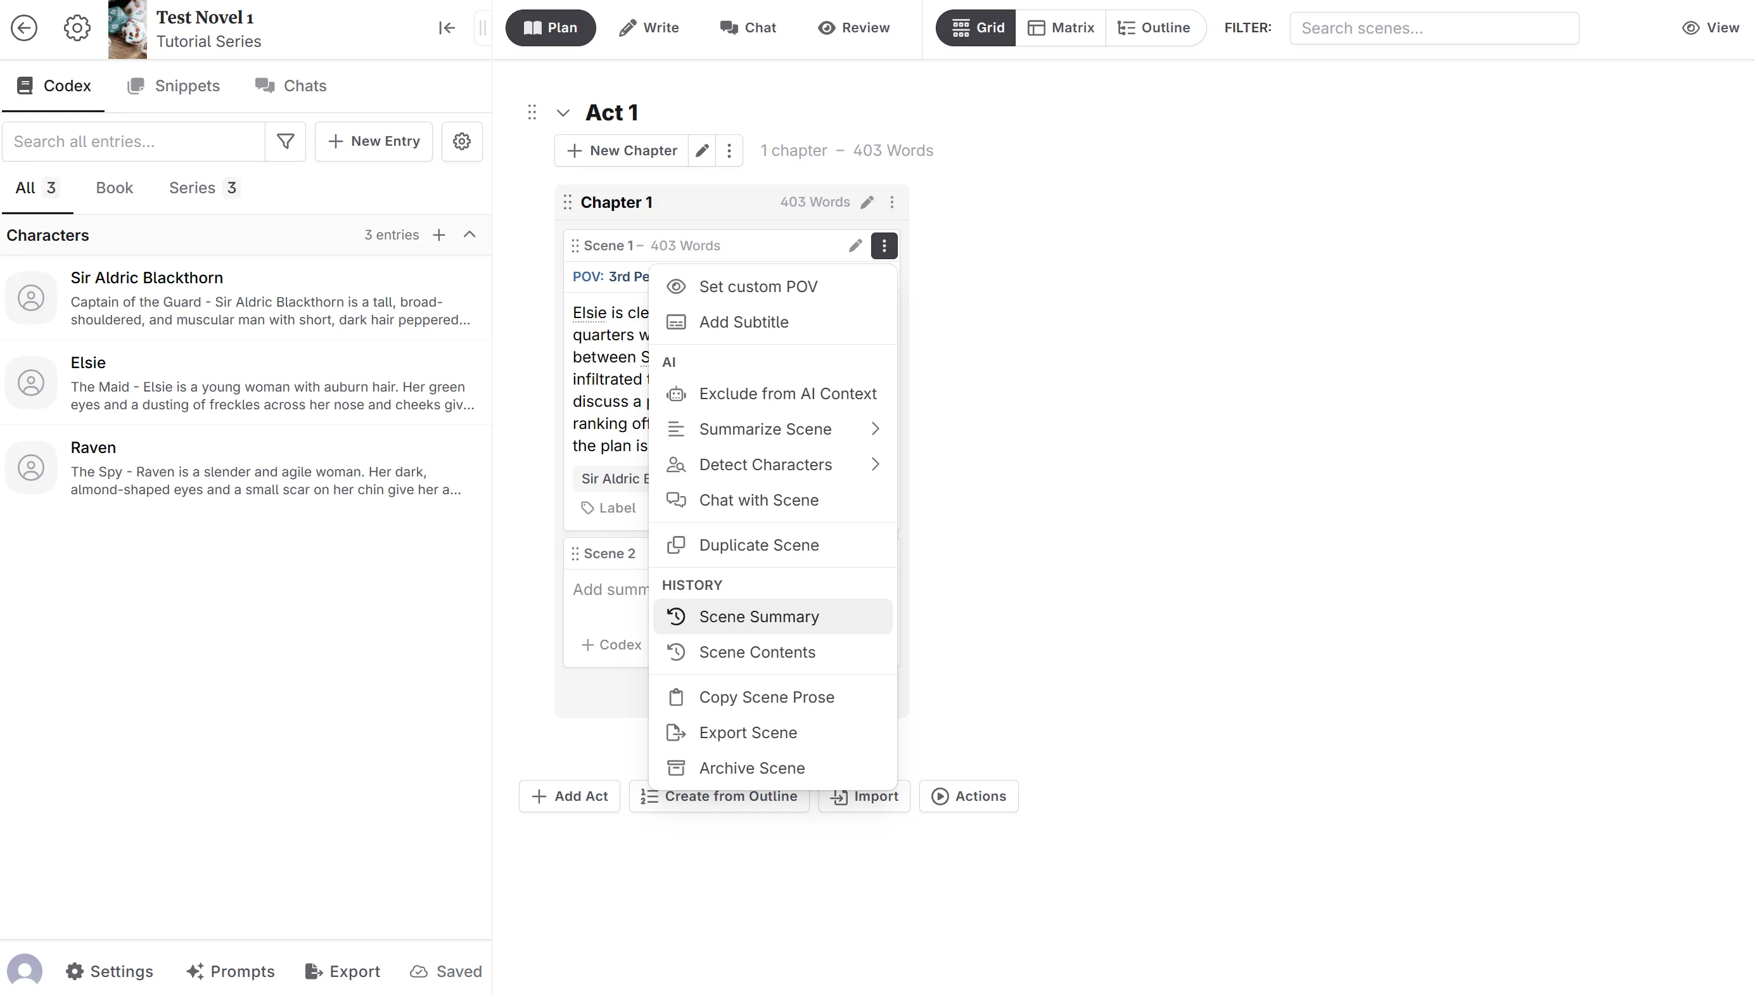Switch to Snippets tab
Viewport: 1755px width, 996px height.
[x=173, y=86]
